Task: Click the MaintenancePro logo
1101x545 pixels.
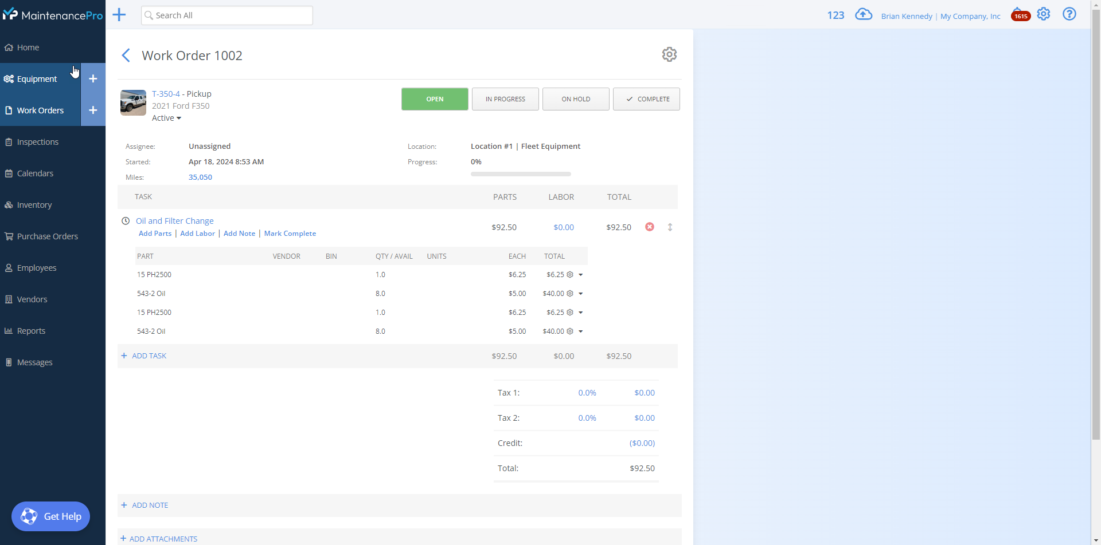Action: coord(52,15)
